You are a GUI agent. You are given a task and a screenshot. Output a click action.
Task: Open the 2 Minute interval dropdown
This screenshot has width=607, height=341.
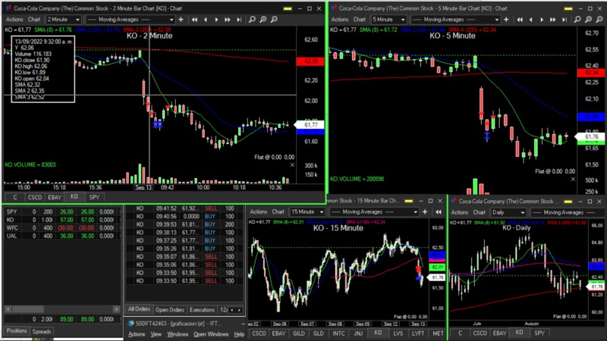[65, 19]
